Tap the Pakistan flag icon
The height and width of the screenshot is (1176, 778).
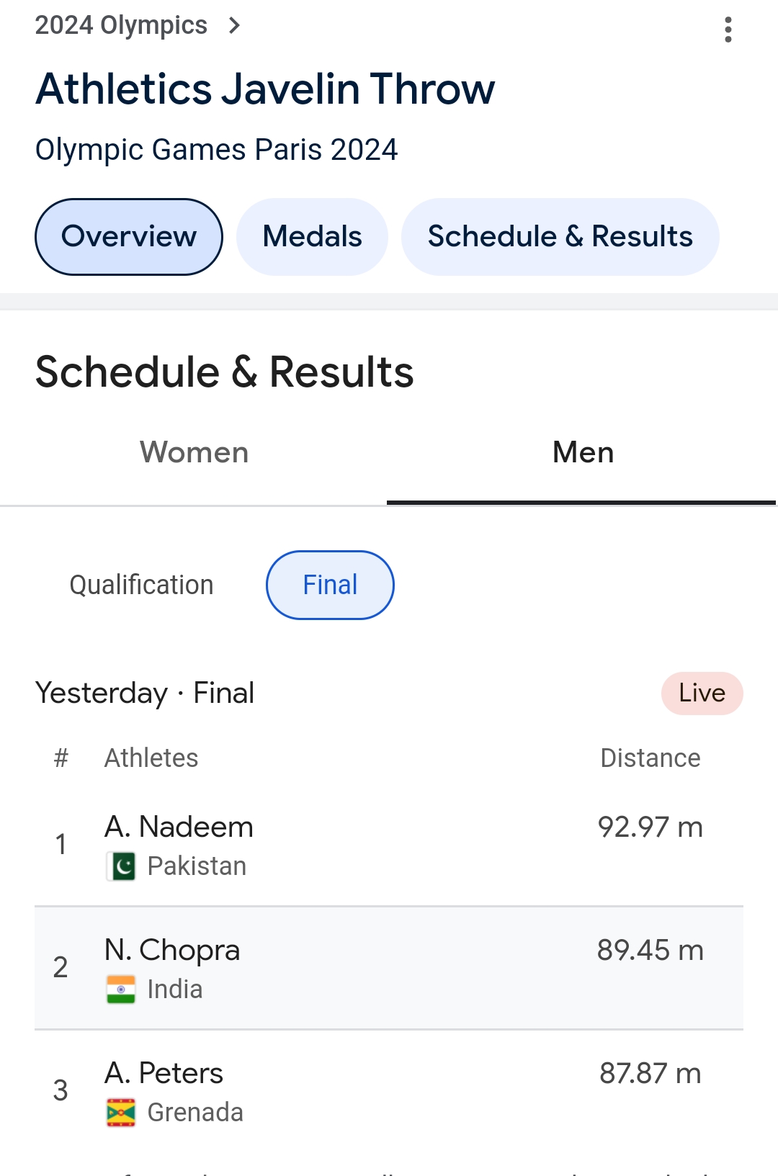[121, 866]
